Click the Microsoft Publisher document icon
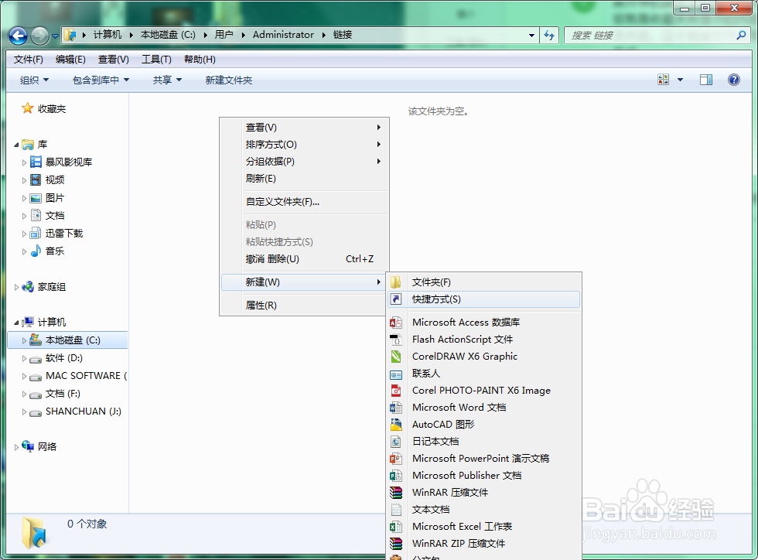758x560 pixels. 396,476
